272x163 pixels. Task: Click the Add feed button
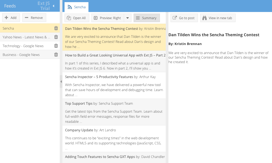point(11,18)
